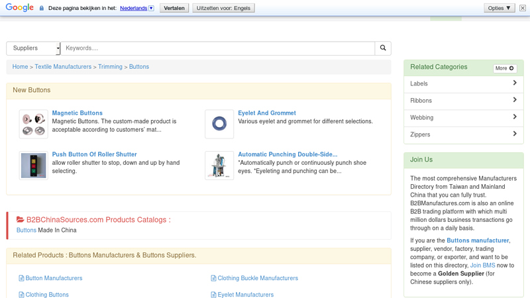Viewport: 530px width, 298px height.
Task: Click Buttons link under Products Catalogs
Action: point(26,230)
